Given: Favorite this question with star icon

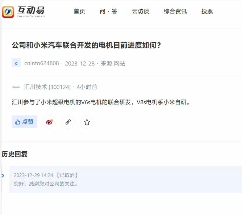Looking at the screenshot, I should point(87,122).
